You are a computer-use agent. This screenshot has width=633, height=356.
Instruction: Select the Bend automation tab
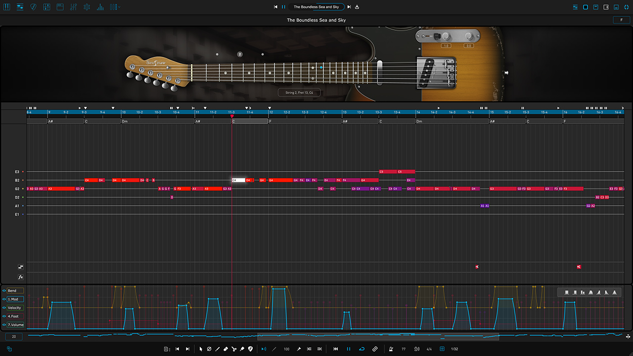coord(15,291)
